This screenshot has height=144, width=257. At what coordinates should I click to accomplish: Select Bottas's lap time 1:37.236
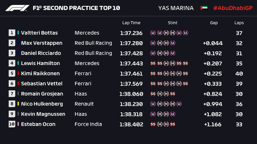point(131,33)
